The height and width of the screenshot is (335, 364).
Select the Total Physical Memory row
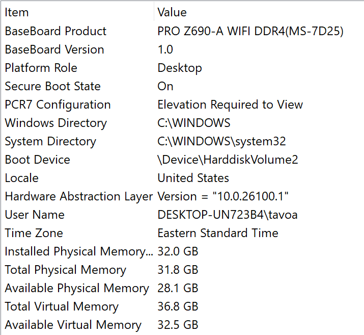click(65, 270)
